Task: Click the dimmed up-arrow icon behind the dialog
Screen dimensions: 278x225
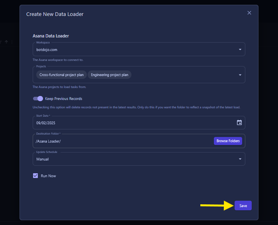Action: coord(6,42)
